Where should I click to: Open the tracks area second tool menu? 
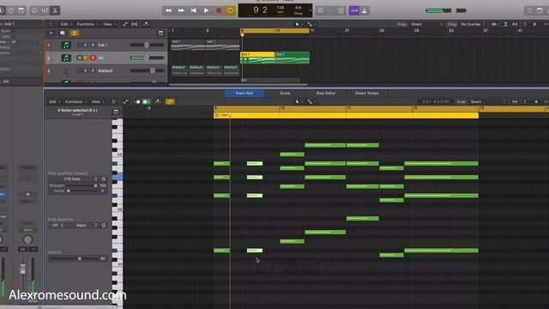311,24
